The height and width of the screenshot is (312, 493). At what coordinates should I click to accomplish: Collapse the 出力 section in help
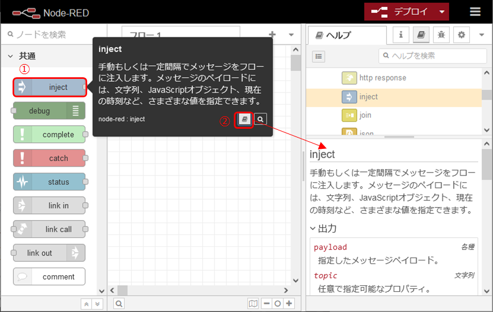point(313,228)
